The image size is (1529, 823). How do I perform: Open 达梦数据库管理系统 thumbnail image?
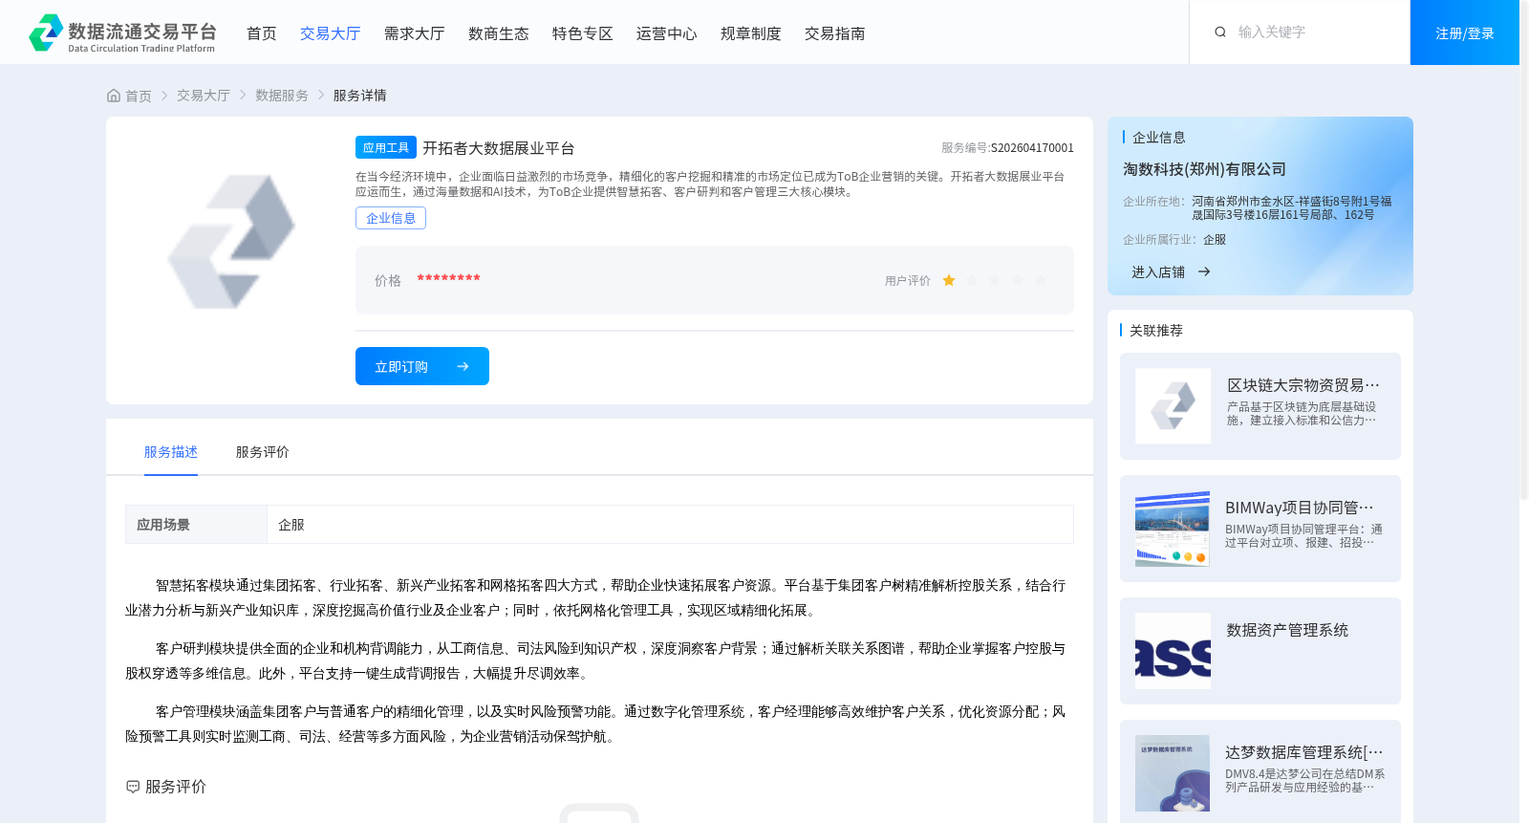[x=1173, y=773]
